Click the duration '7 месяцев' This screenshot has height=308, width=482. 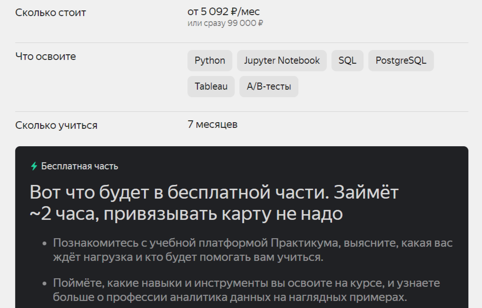tap(212, 125)
